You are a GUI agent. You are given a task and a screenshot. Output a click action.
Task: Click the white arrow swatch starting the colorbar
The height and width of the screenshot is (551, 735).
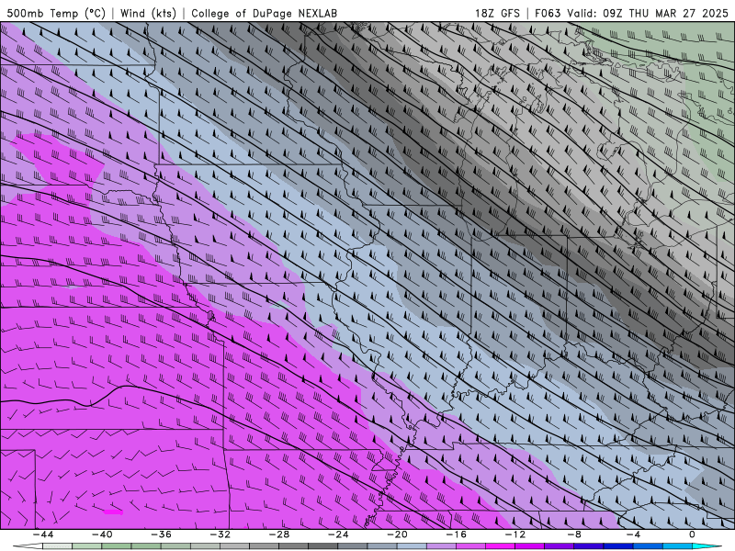28,546
